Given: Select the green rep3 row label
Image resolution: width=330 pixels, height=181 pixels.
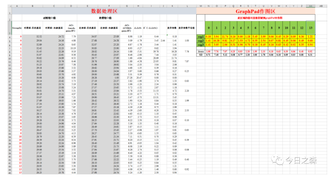Looking at the screenshot, I should [200, 45].
